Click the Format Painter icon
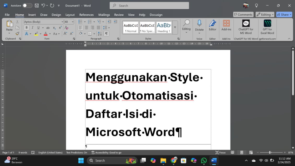 17,34
